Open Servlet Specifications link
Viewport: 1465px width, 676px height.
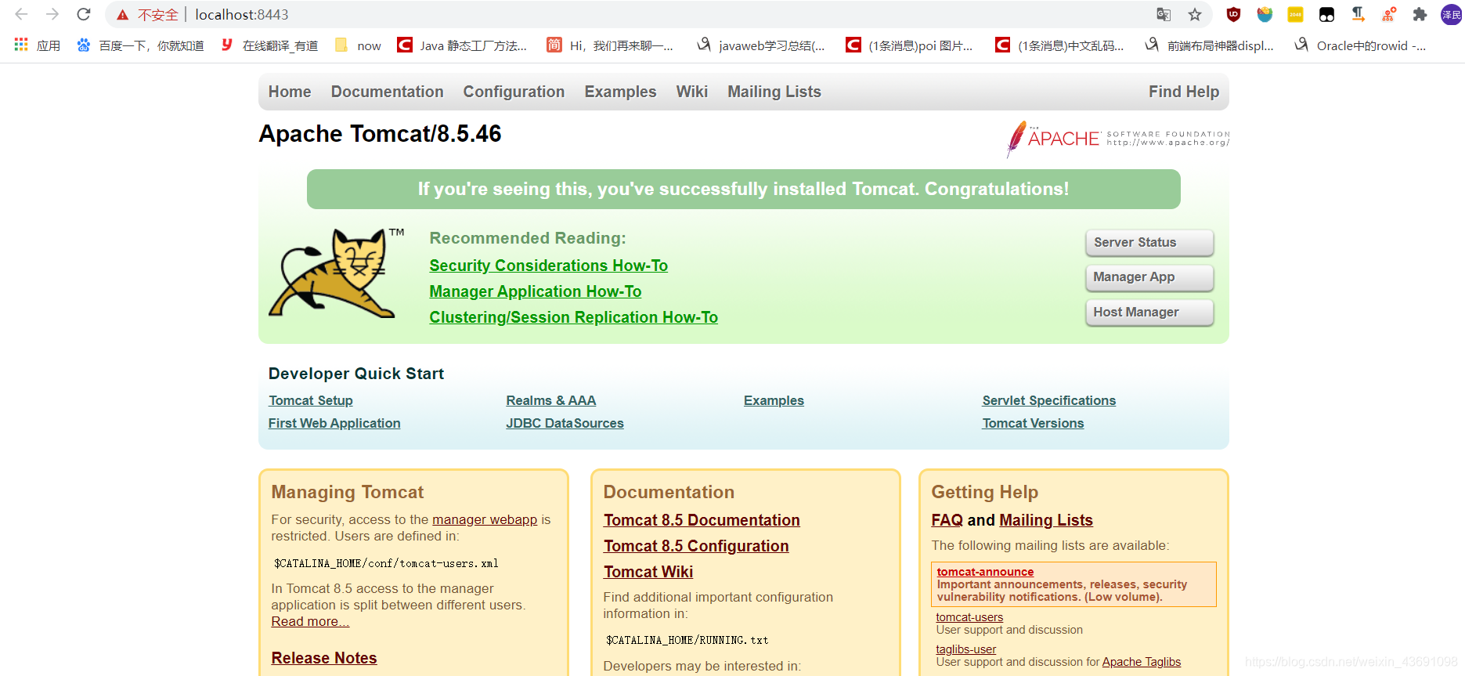coord(1048,400)
